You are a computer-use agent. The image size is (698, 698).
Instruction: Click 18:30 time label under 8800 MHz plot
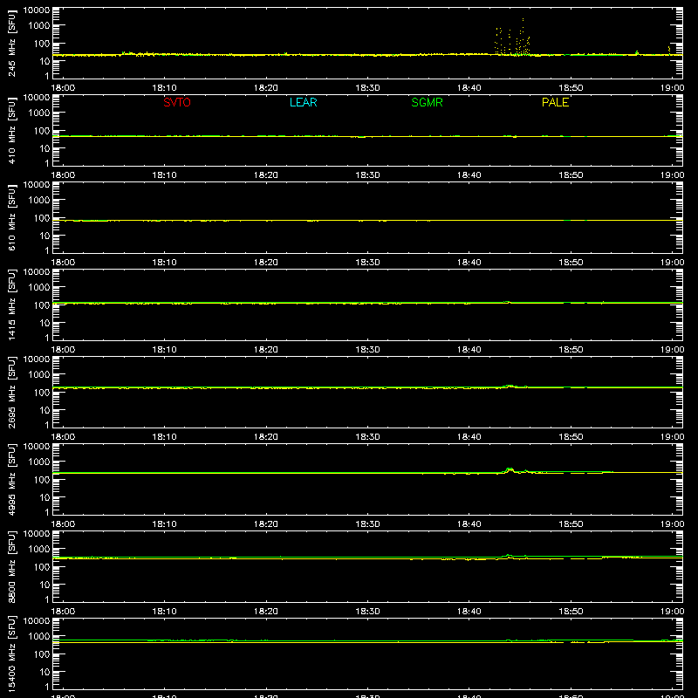(x=367, y=612)
